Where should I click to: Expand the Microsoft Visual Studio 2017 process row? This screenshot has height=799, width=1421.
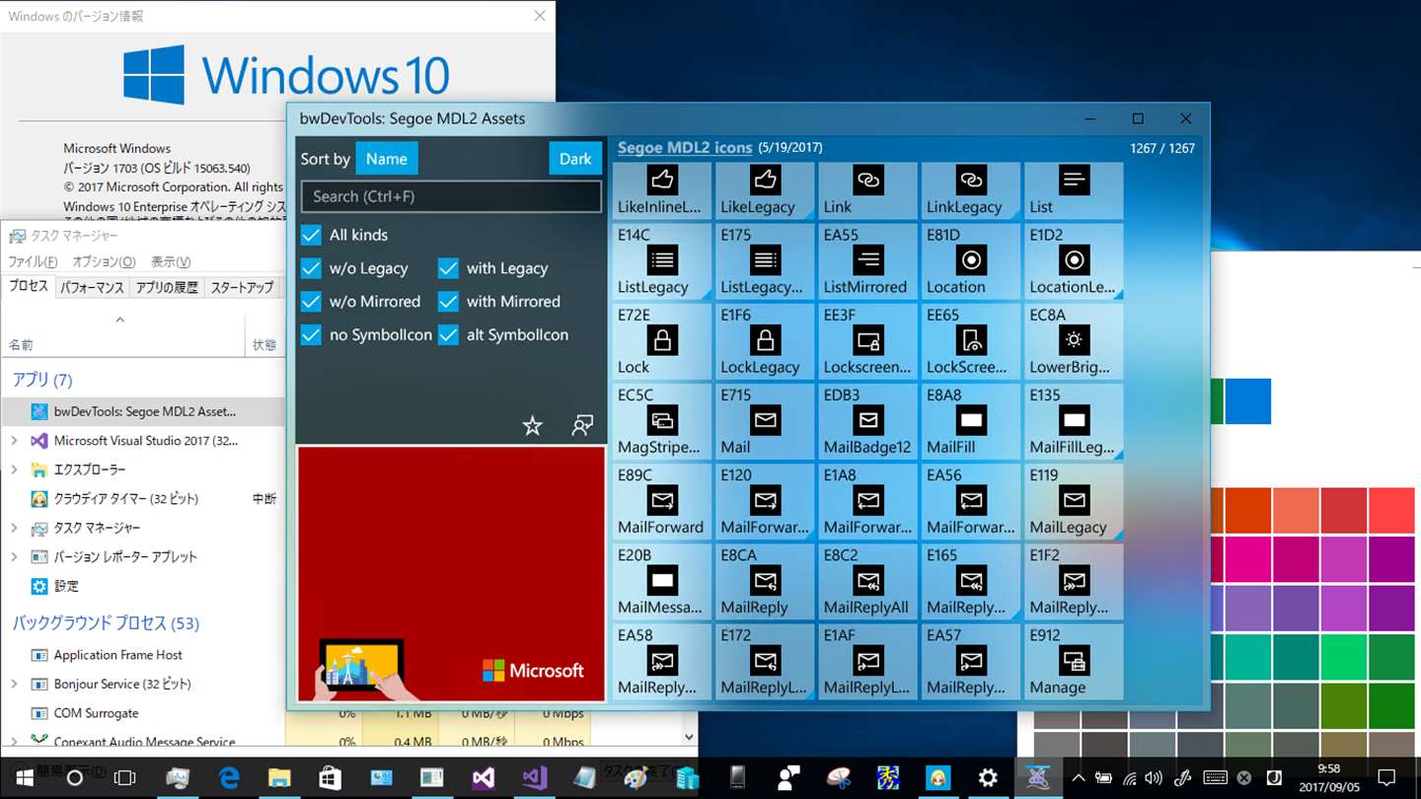[14, 441]
